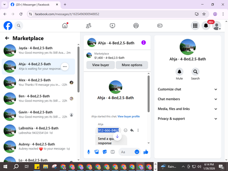The height and width of the screenshot is (171, 228).
Task: Choose a GIF from the GIF icon
Action: click(x=113, y=152)
